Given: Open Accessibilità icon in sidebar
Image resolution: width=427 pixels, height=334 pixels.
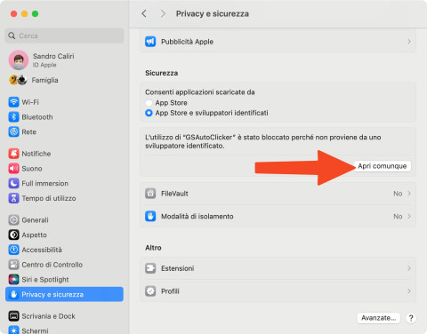Looking at the screenshot, I should pos(13,250).
